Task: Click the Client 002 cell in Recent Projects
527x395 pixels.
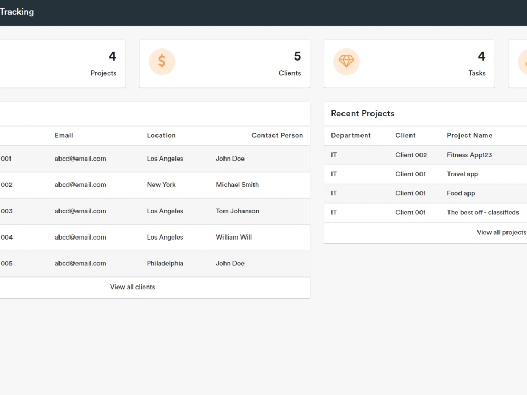Action: tap(411, 155)
